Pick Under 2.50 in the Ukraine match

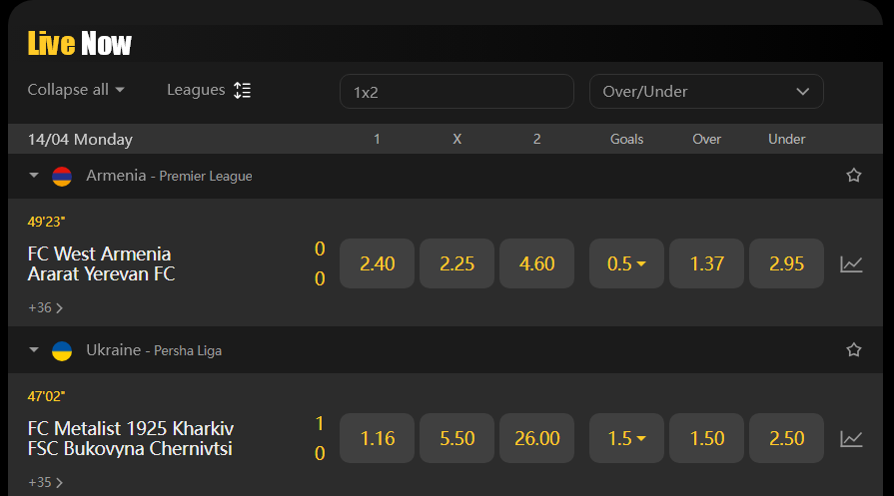pyautogui.click(x=786, y=438)
